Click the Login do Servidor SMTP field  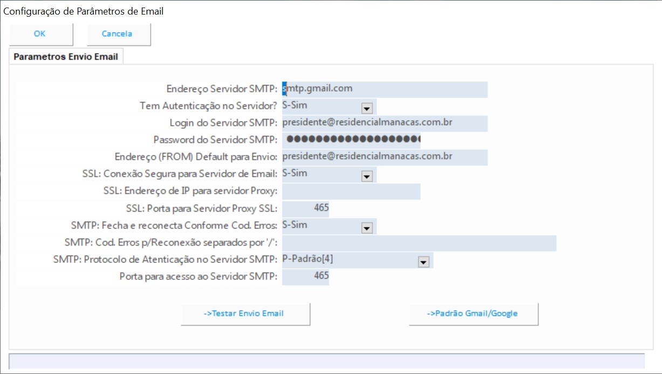pos(384,123)
